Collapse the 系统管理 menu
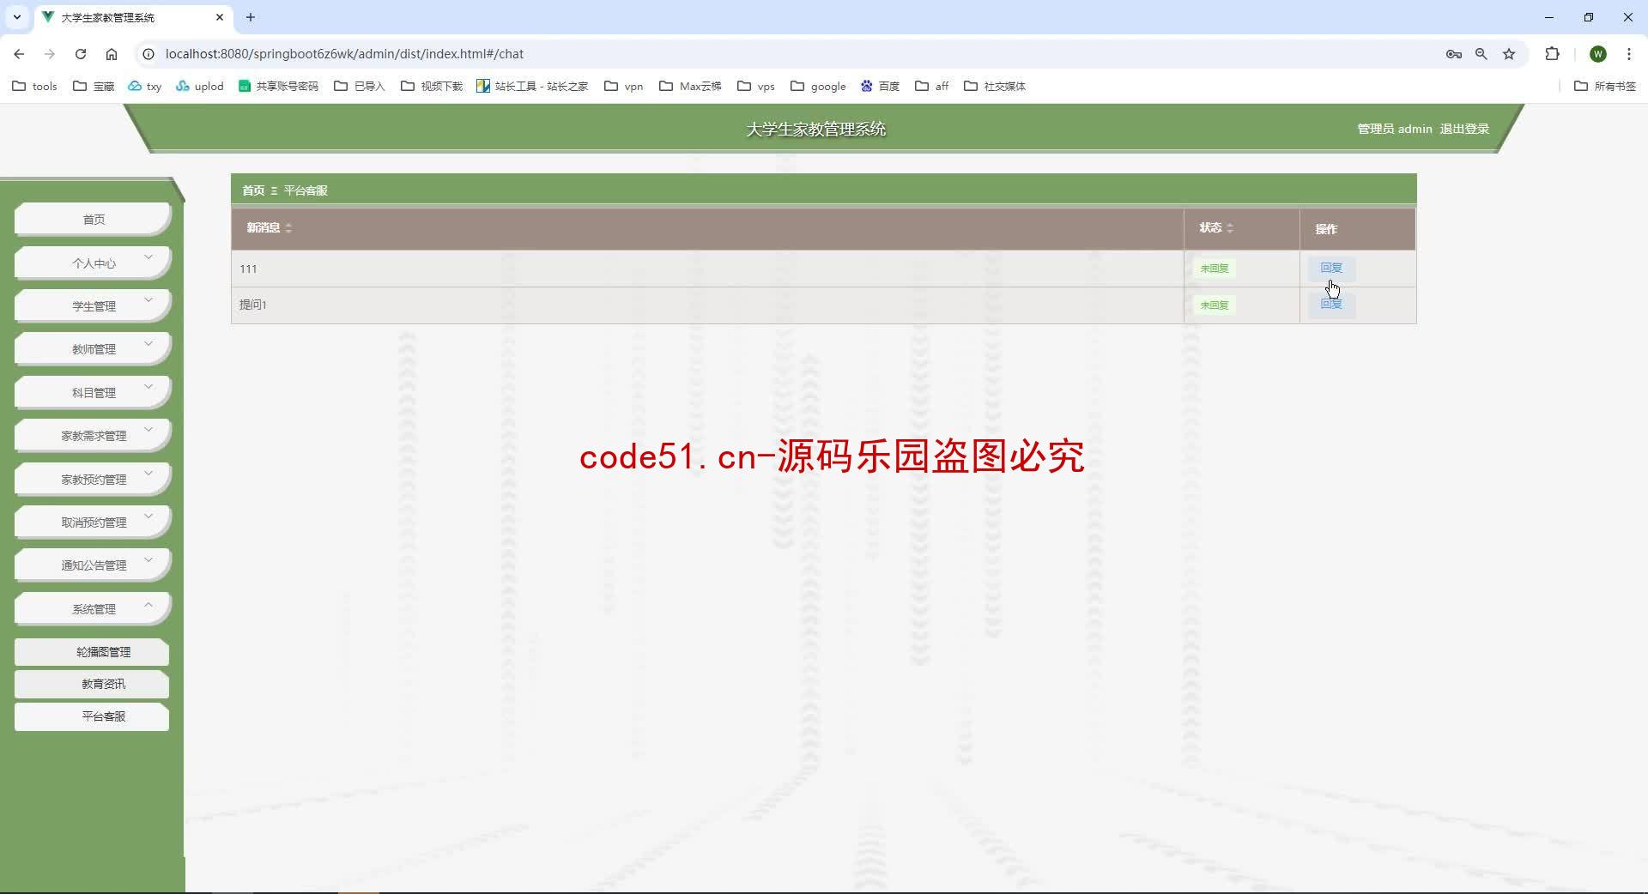Screen dimensions: 1648x894 coord(93,608)
